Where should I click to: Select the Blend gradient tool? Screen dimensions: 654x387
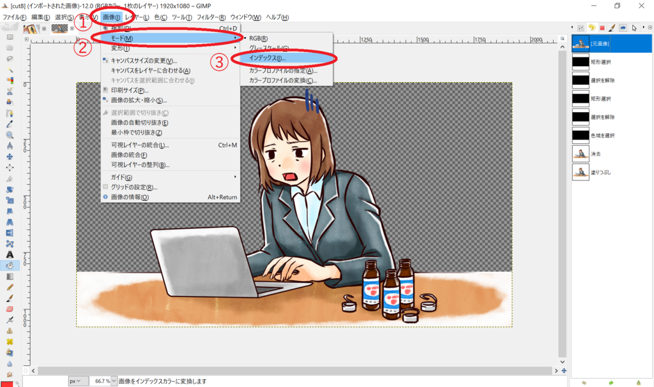point(10,276)
